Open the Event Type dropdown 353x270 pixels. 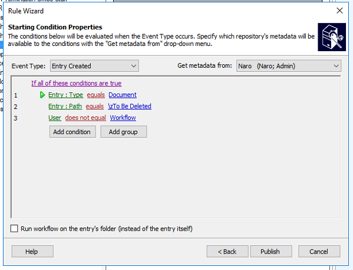(94, 66)
